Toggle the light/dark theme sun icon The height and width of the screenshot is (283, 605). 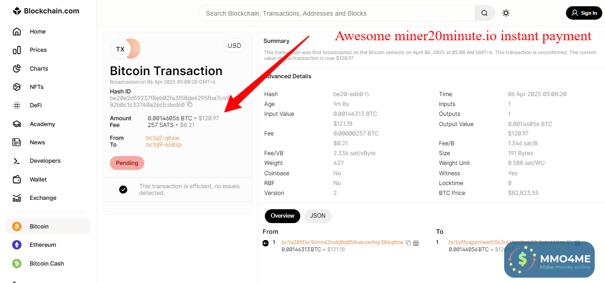506,13
